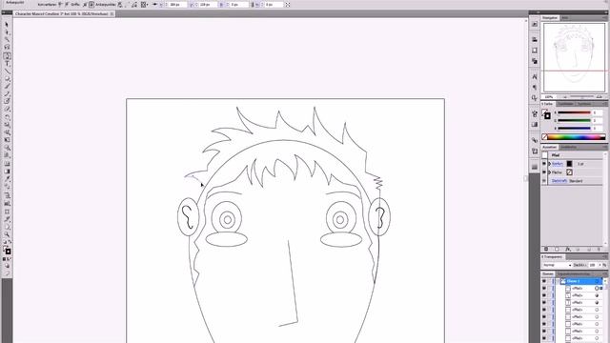Convert selected anchor points to smooth
The height and width of the screenshot is (343, 610).
[x=67, y=4]
